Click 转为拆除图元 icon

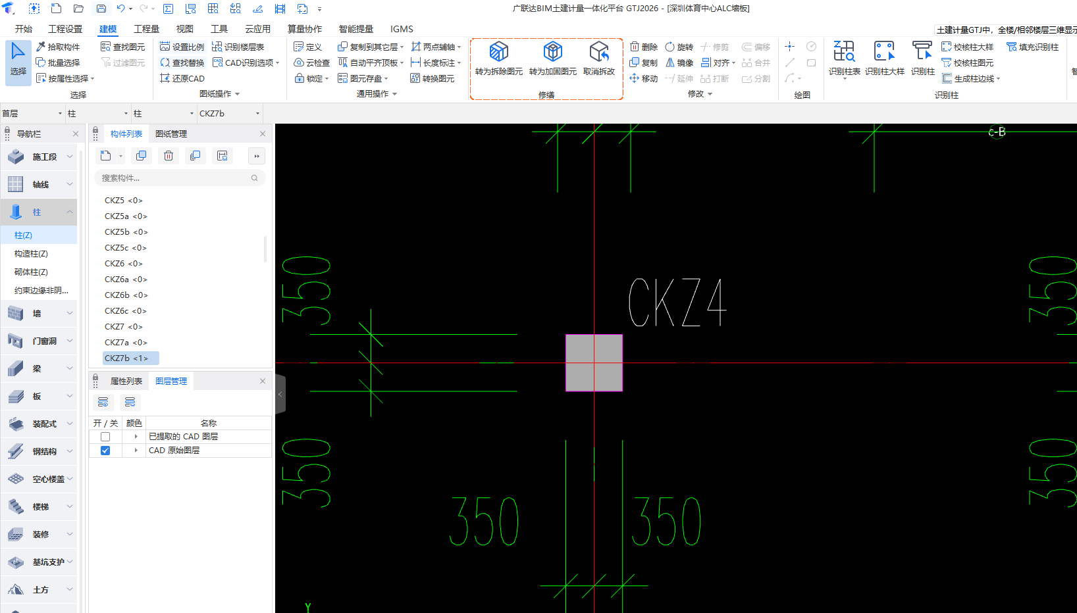[498, 58]
